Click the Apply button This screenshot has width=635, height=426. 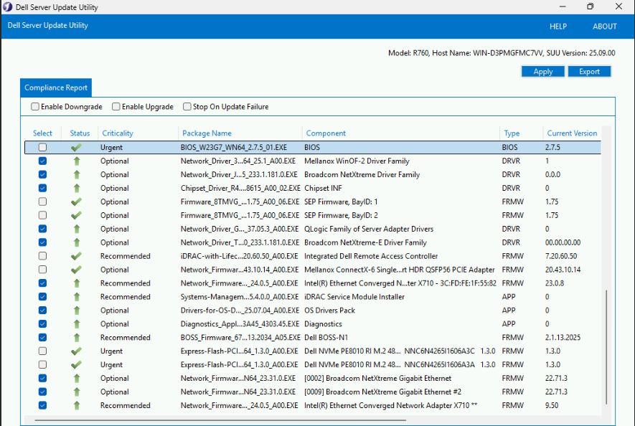542,72
